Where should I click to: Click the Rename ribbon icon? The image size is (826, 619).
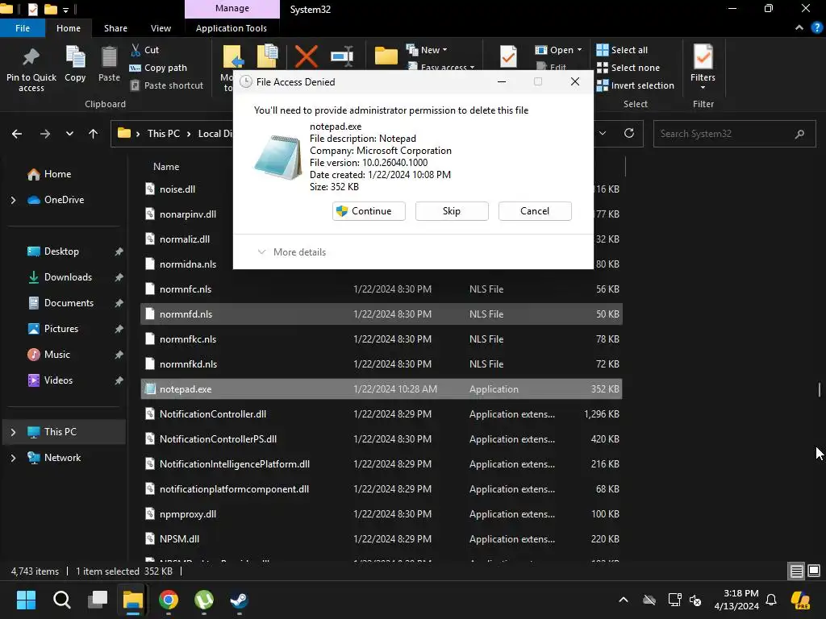[342, 56]
